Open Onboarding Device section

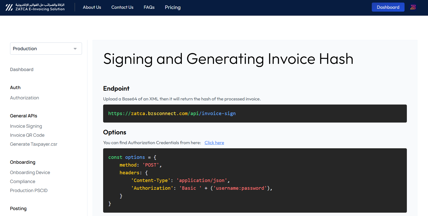point(30,172)
